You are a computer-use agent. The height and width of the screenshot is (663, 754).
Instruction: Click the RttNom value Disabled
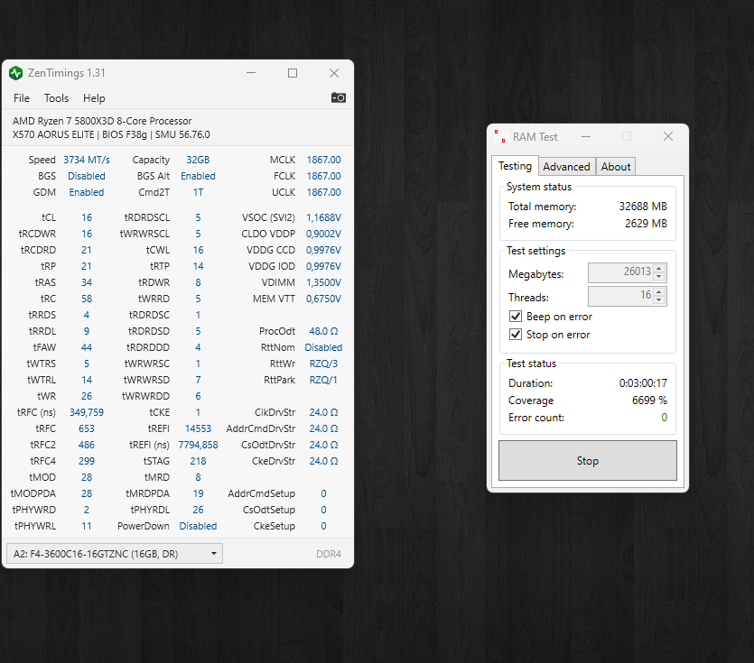tap(323, 347)
